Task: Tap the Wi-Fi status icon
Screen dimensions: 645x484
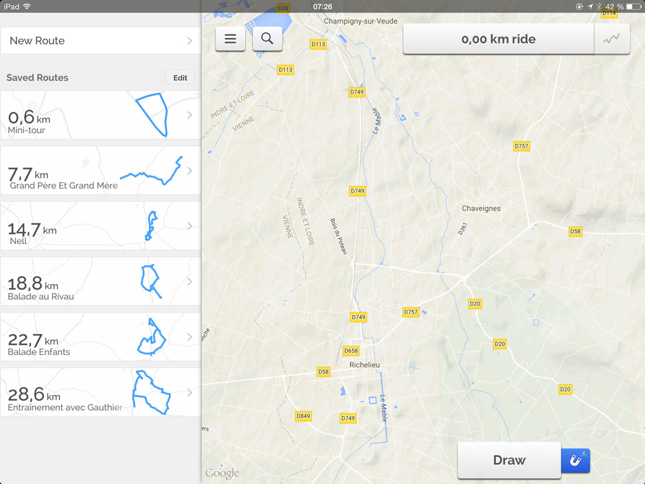Action: pyautogui.click(x=27, y=6)
